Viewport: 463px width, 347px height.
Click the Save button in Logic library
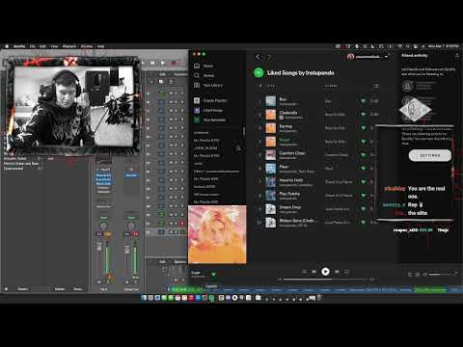(x=78, y=289)
